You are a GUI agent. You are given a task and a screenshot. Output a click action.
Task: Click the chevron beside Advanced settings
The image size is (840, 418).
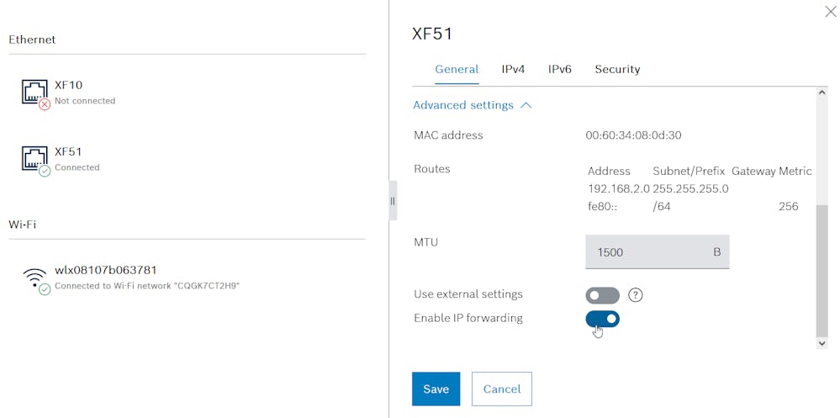coord(526,106)
